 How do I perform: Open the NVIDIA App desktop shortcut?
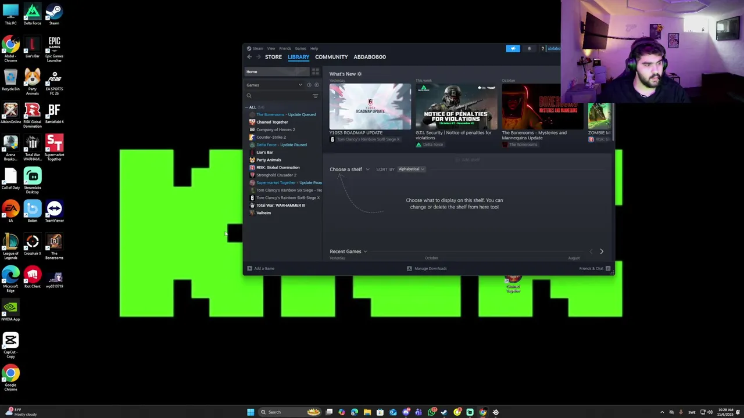point(10,311)
